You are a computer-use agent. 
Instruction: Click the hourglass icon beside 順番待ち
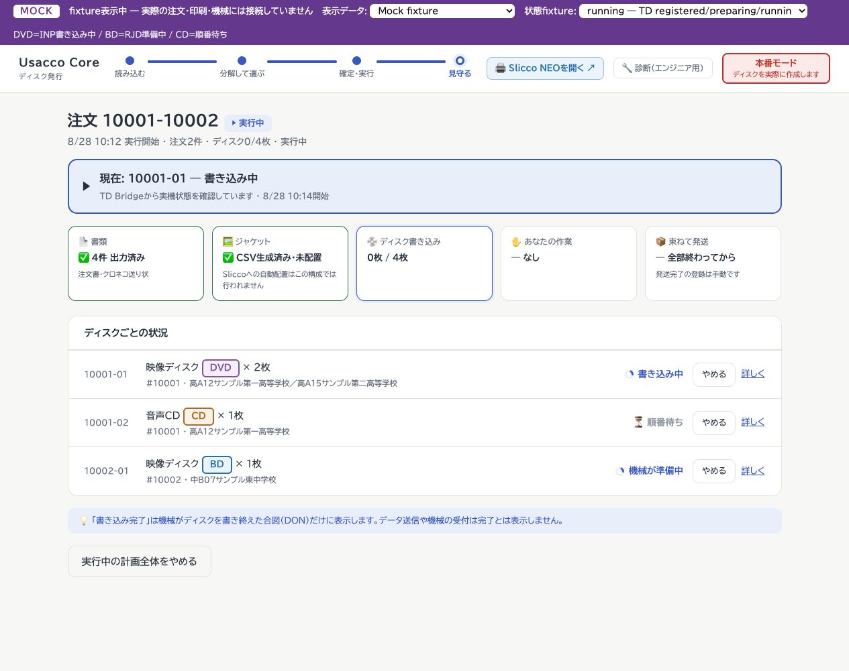pos(638,422)
